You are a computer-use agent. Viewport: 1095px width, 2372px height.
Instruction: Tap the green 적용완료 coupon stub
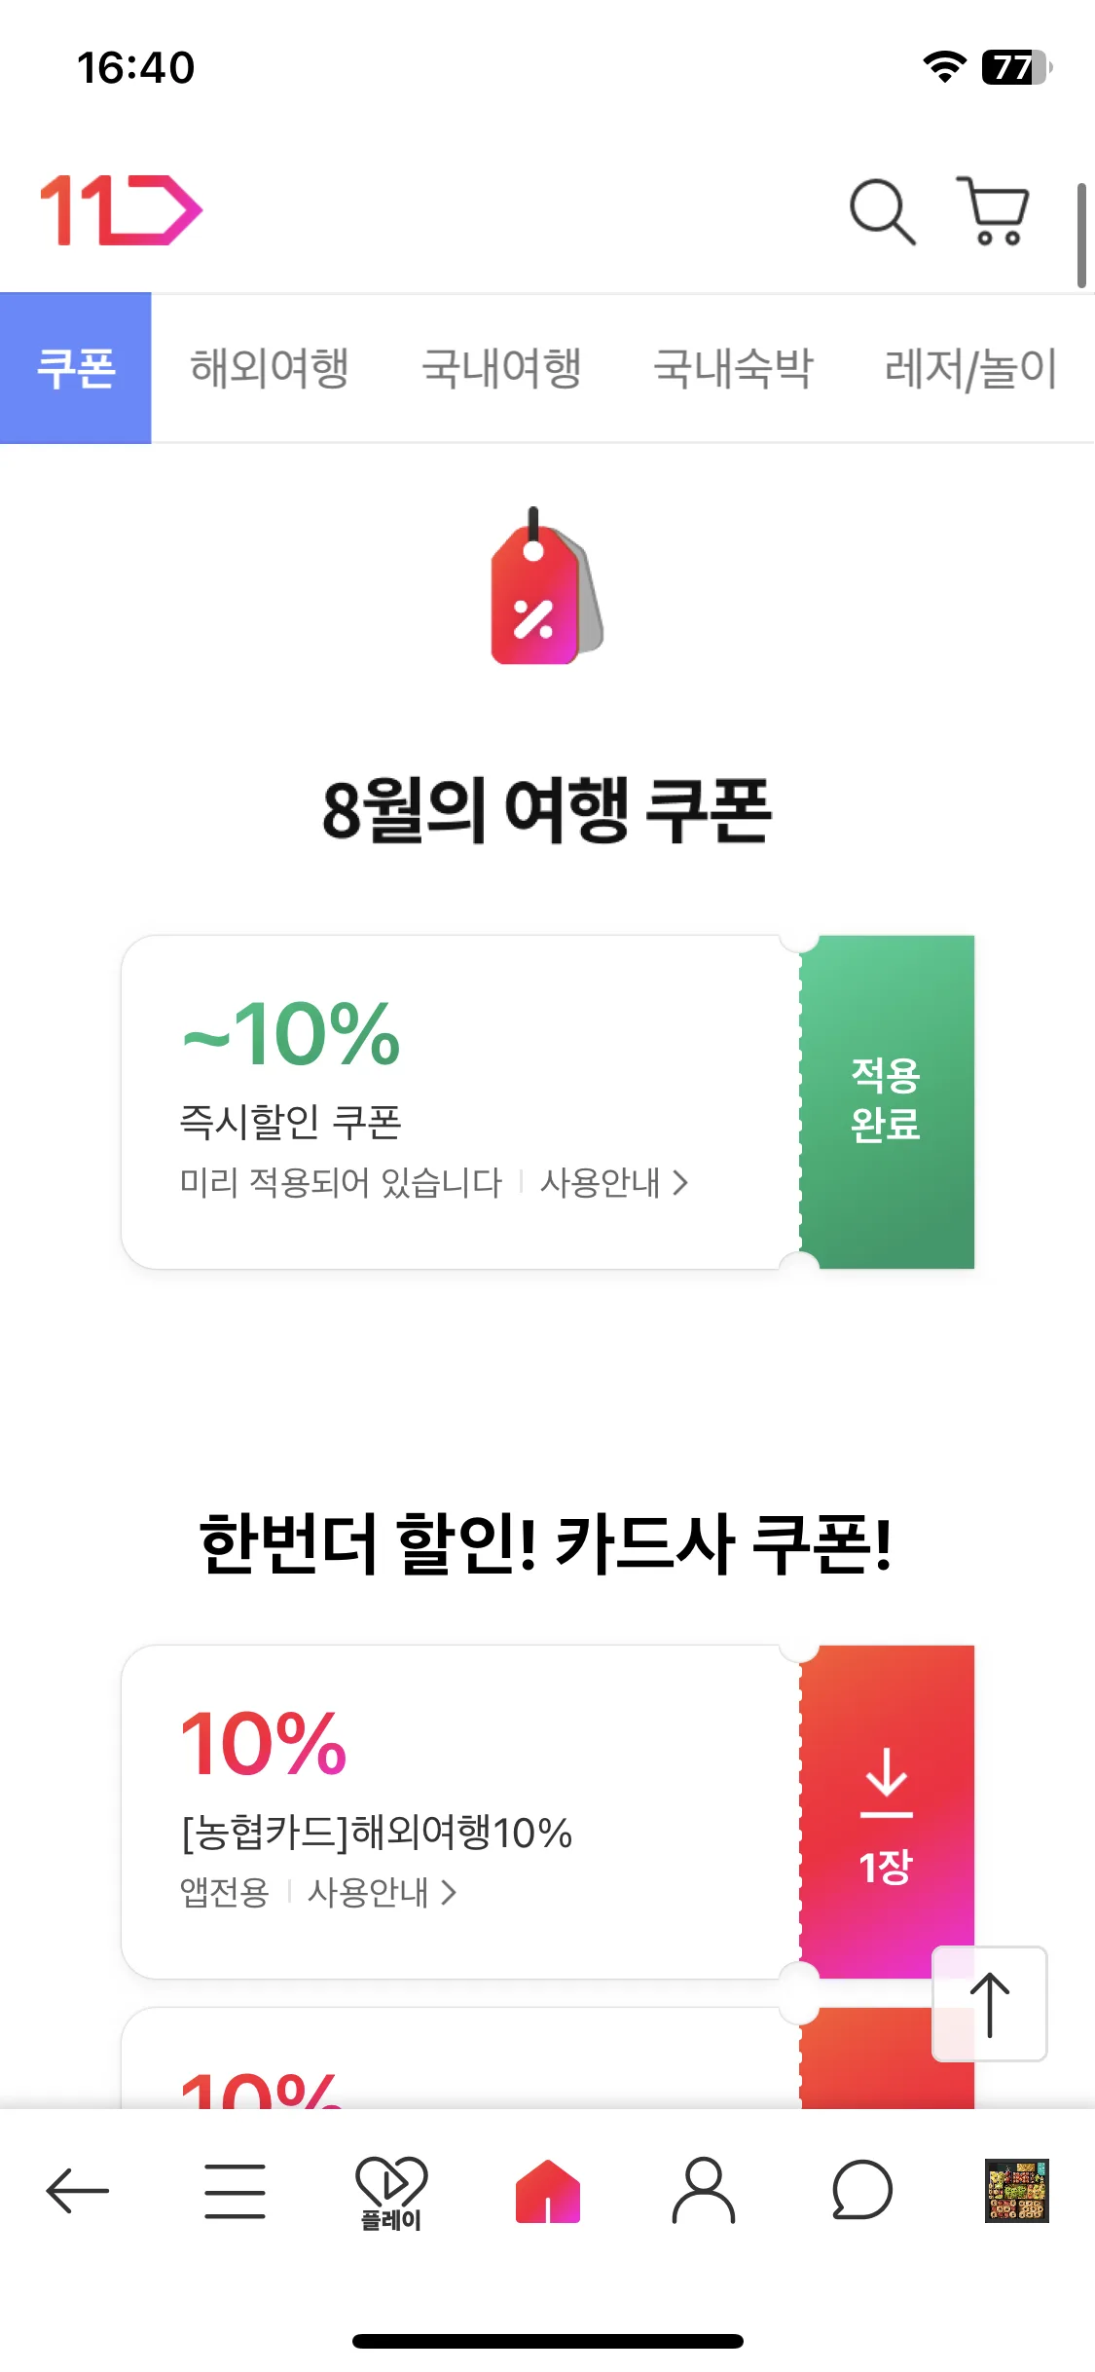point(887,1102)
